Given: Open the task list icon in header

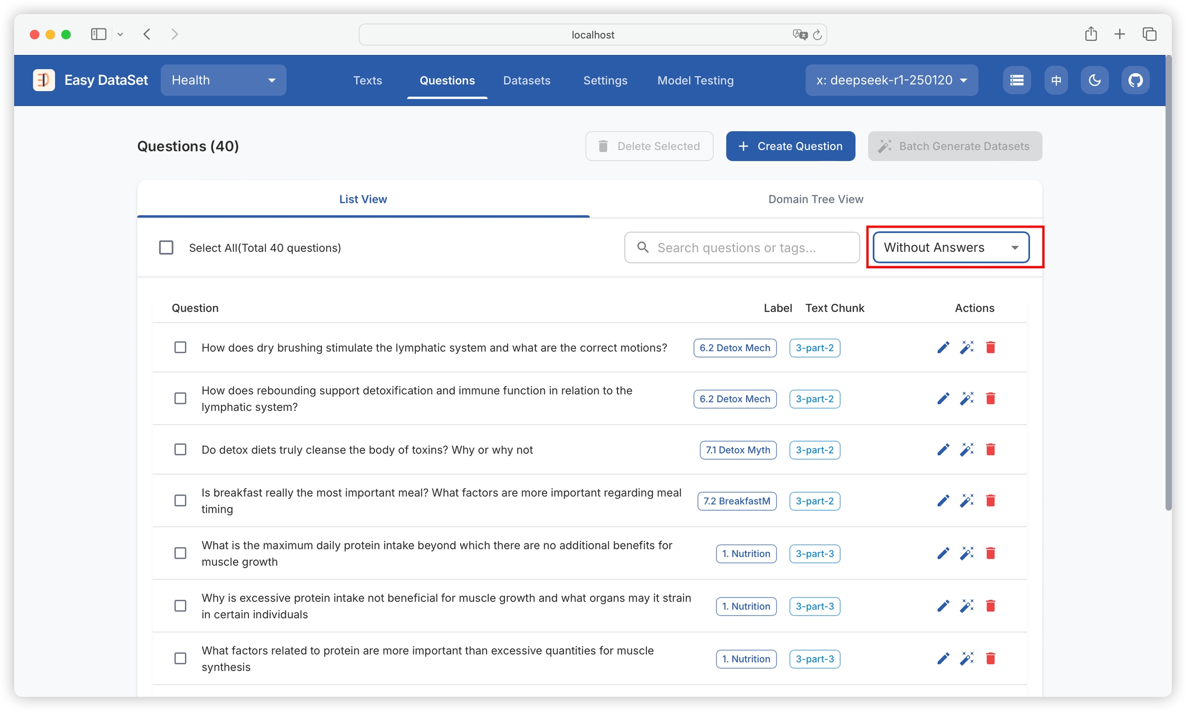Looking at the screenshot, I should [x=1016, y=80].
